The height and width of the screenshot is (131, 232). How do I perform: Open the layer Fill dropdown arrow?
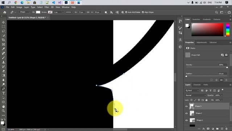click(x=222, y=100)
